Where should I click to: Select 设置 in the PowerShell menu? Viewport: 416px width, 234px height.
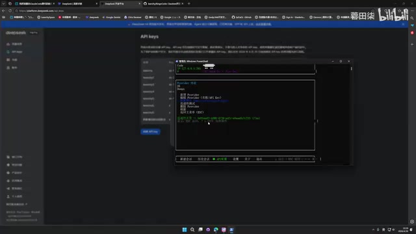(x=236, y=159)
